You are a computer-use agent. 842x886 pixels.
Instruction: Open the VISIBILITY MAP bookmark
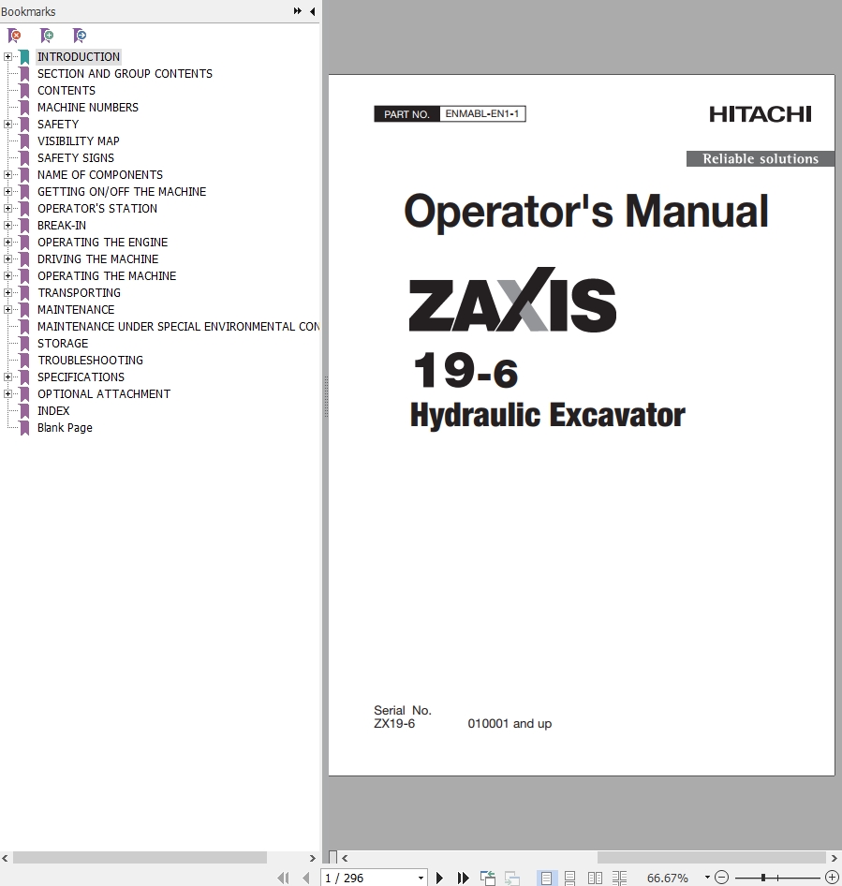pos(78,140)
